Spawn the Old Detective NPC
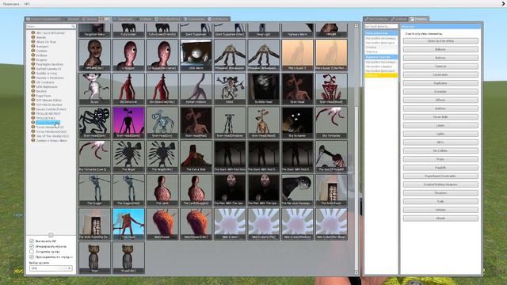Screen dimensions: 507x285 [128, 89]
